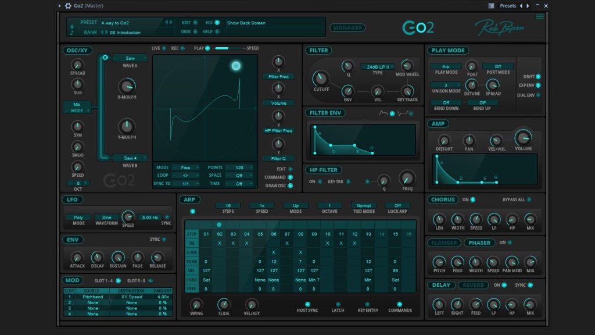Click the filter CUTOFF knob
Image resolution: width=595 pixels, height=335 pixels.
321,78
